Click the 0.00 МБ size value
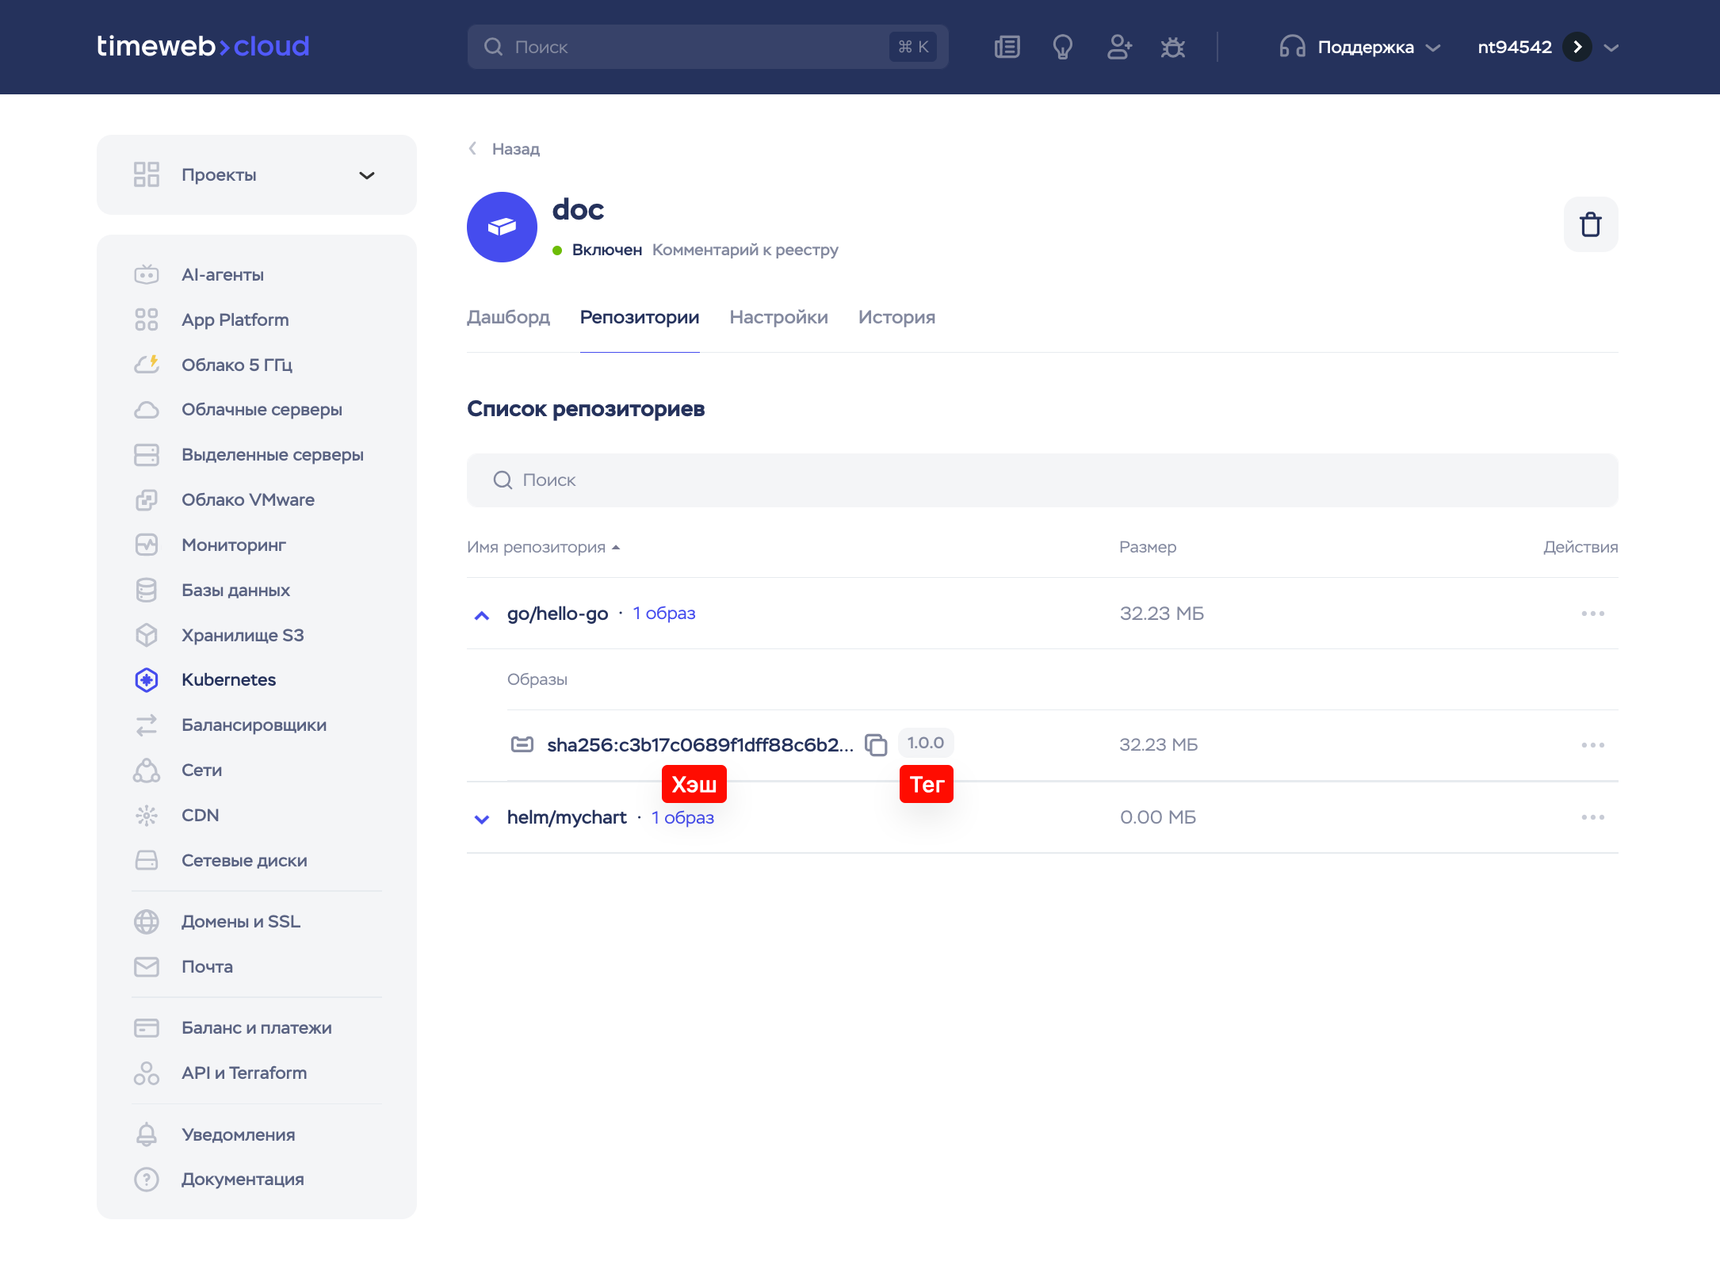Screen dimensions: 1720x1281 pyautogui.click(x=1158, y=817)
